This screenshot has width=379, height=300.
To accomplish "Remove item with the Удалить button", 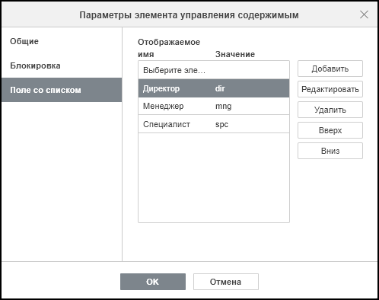I will click(x=330, y=110).
